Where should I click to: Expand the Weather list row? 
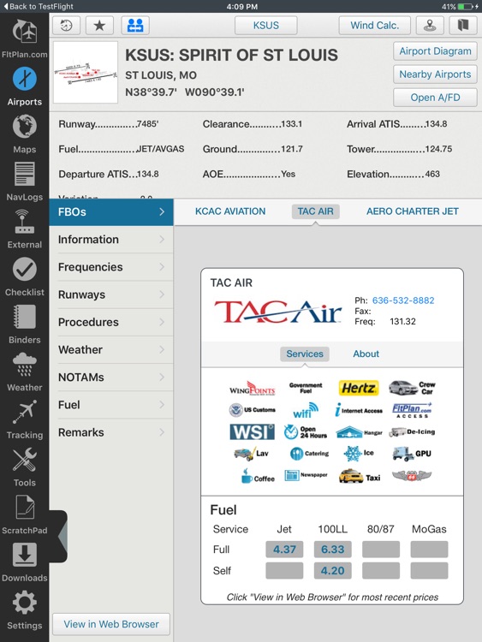(111, 349)
